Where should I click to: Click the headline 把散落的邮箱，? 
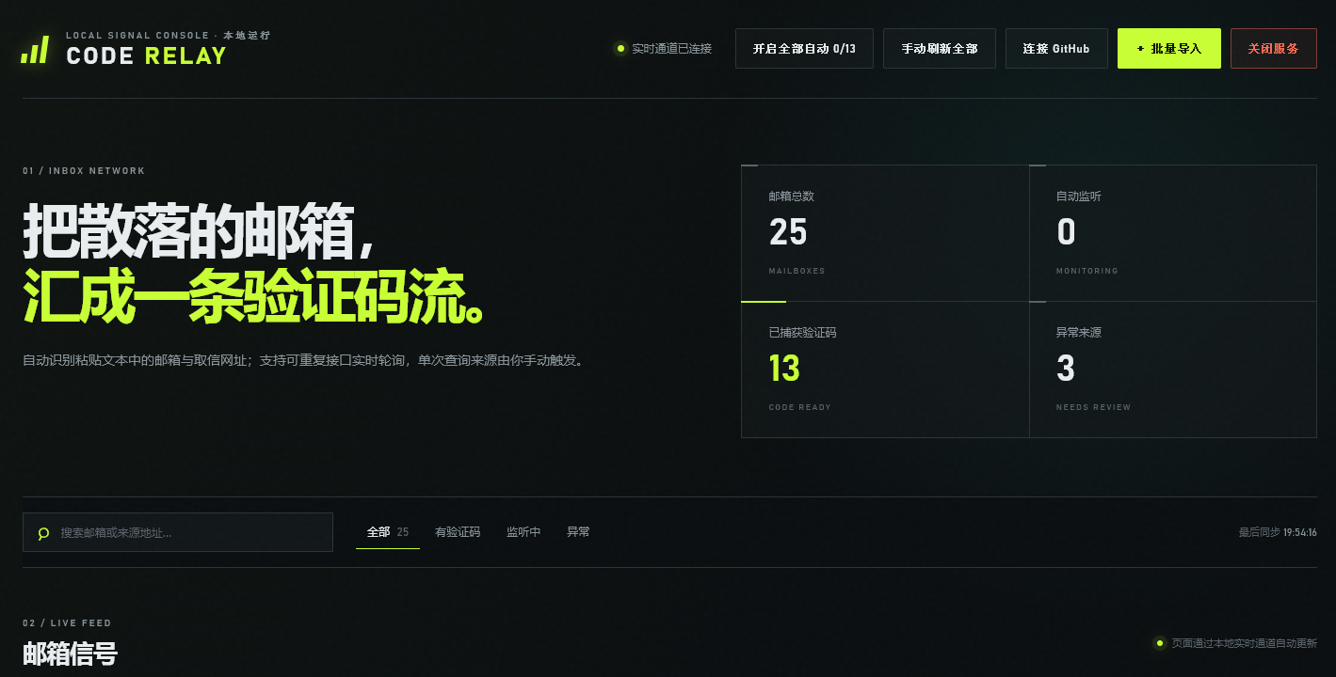point(200,230)
